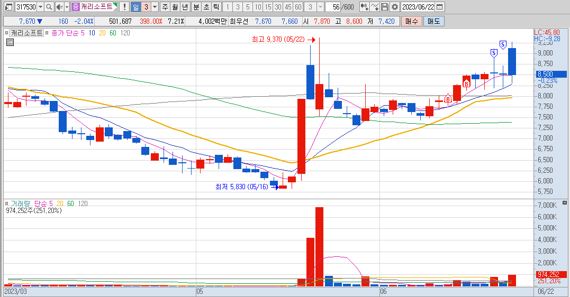Click the speaker sound icon
This screenshot has height=297, width=570.
click(x=60, y=7)
